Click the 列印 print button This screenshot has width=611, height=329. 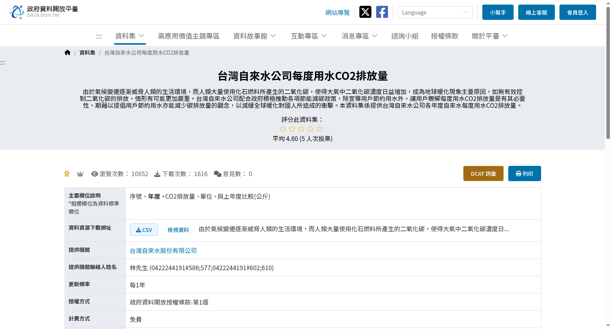(525, 173)
